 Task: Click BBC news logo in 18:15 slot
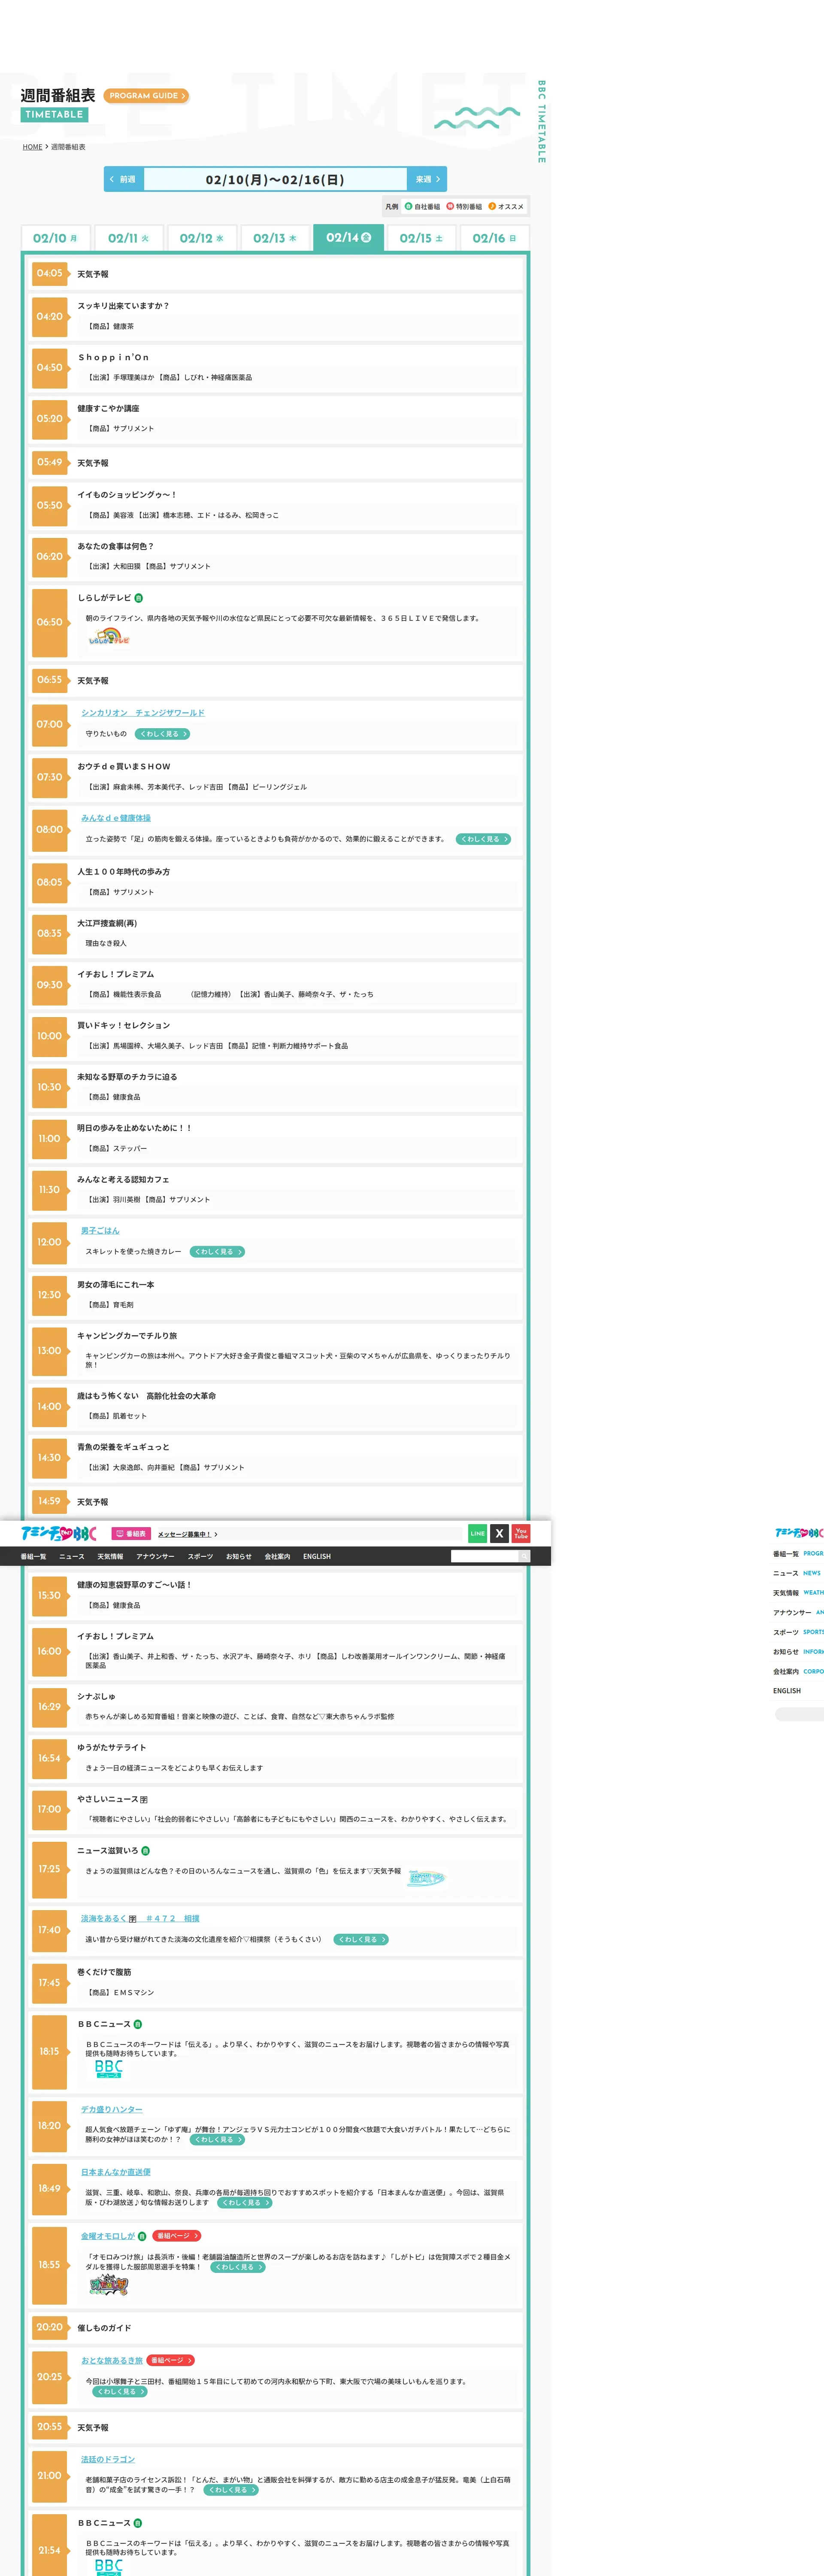pos(109,2069)
